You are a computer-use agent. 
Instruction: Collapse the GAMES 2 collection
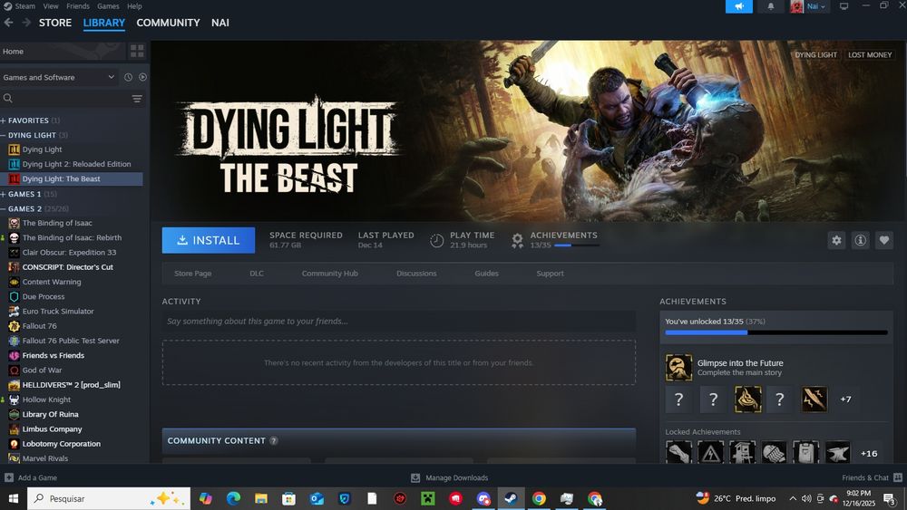click(4, 208)
